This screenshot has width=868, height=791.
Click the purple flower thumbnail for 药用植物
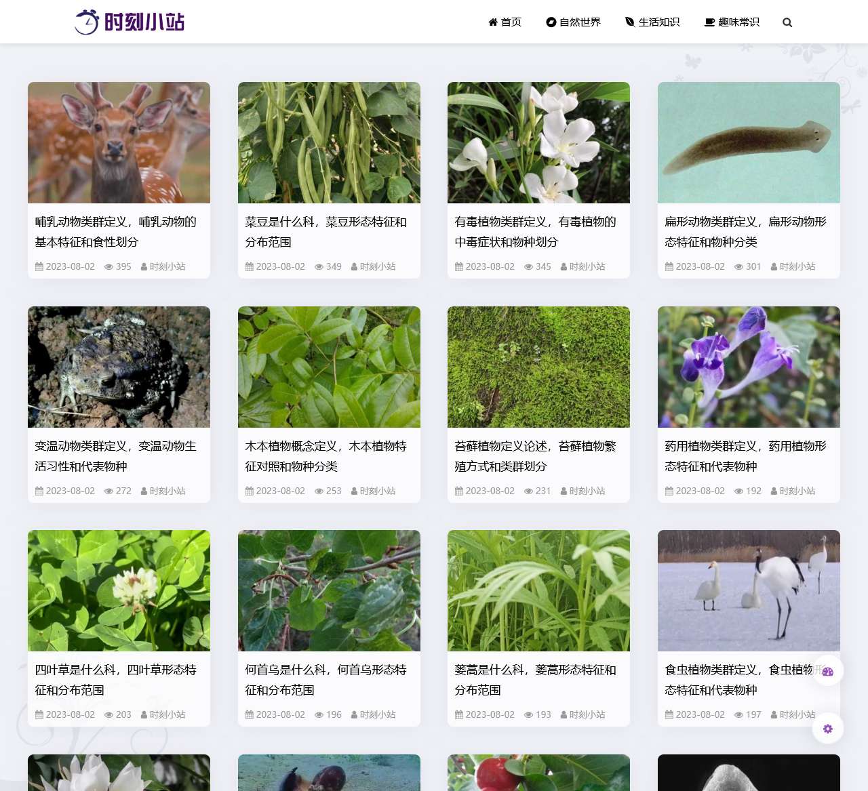click(749, 367)
